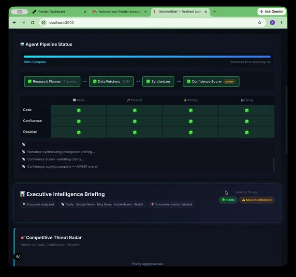Click the browser back arrow

coord(15,23)
